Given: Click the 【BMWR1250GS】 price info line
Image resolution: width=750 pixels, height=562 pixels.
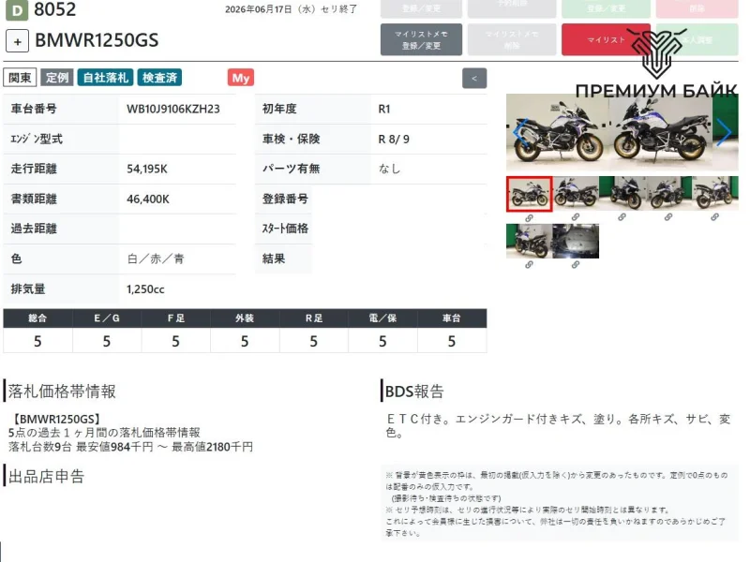Looking at the screenshot, I should pyautogui.click(x=56, y=419).
